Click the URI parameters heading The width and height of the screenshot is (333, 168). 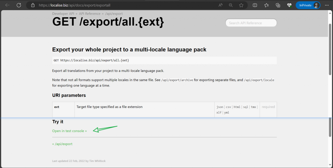point(69,95)
